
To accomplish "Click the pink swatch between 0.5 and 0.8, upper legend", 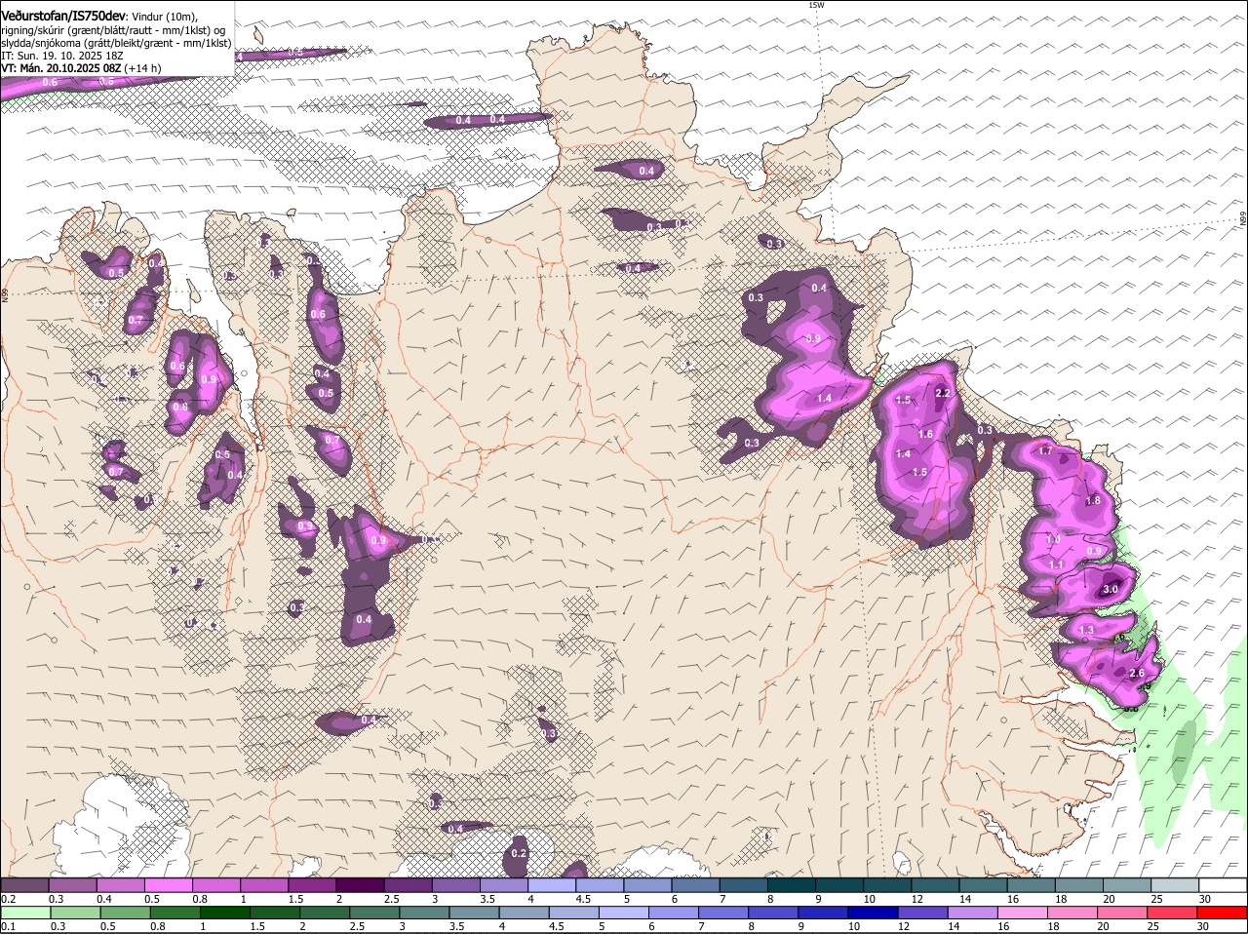I will [168, 884].
